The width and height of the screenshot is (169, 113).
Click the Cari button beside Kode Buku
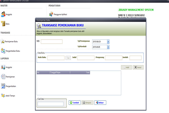68,58
